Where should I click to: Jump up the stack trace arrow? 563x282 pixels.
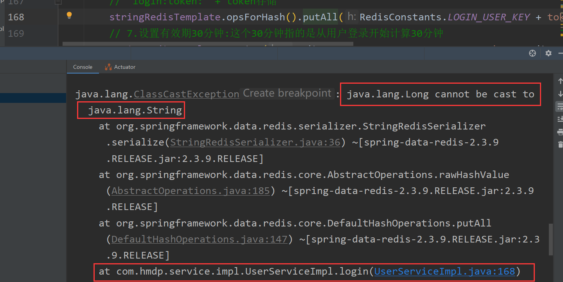pyautogui.click(x=560, y=81)
